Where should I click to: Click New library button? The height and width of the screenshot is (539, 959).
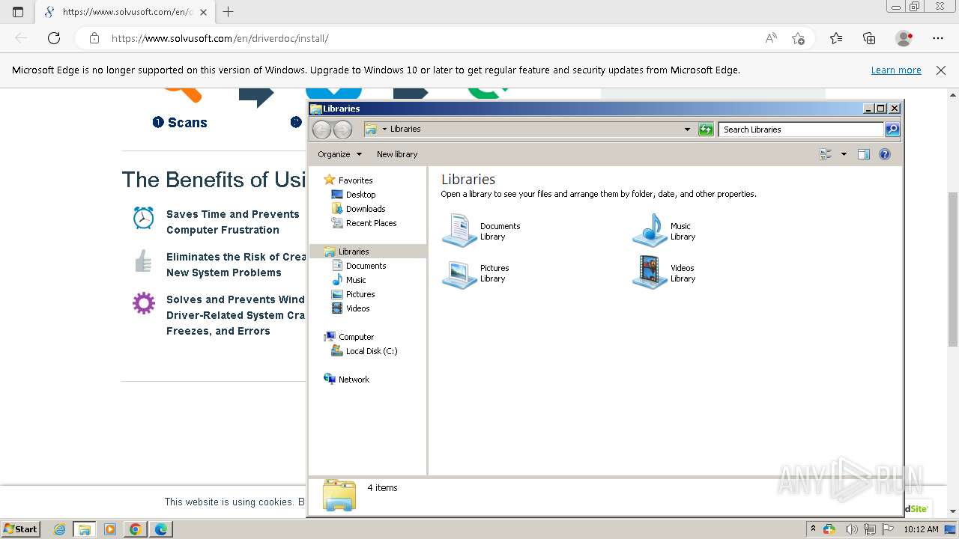[397, 154]
